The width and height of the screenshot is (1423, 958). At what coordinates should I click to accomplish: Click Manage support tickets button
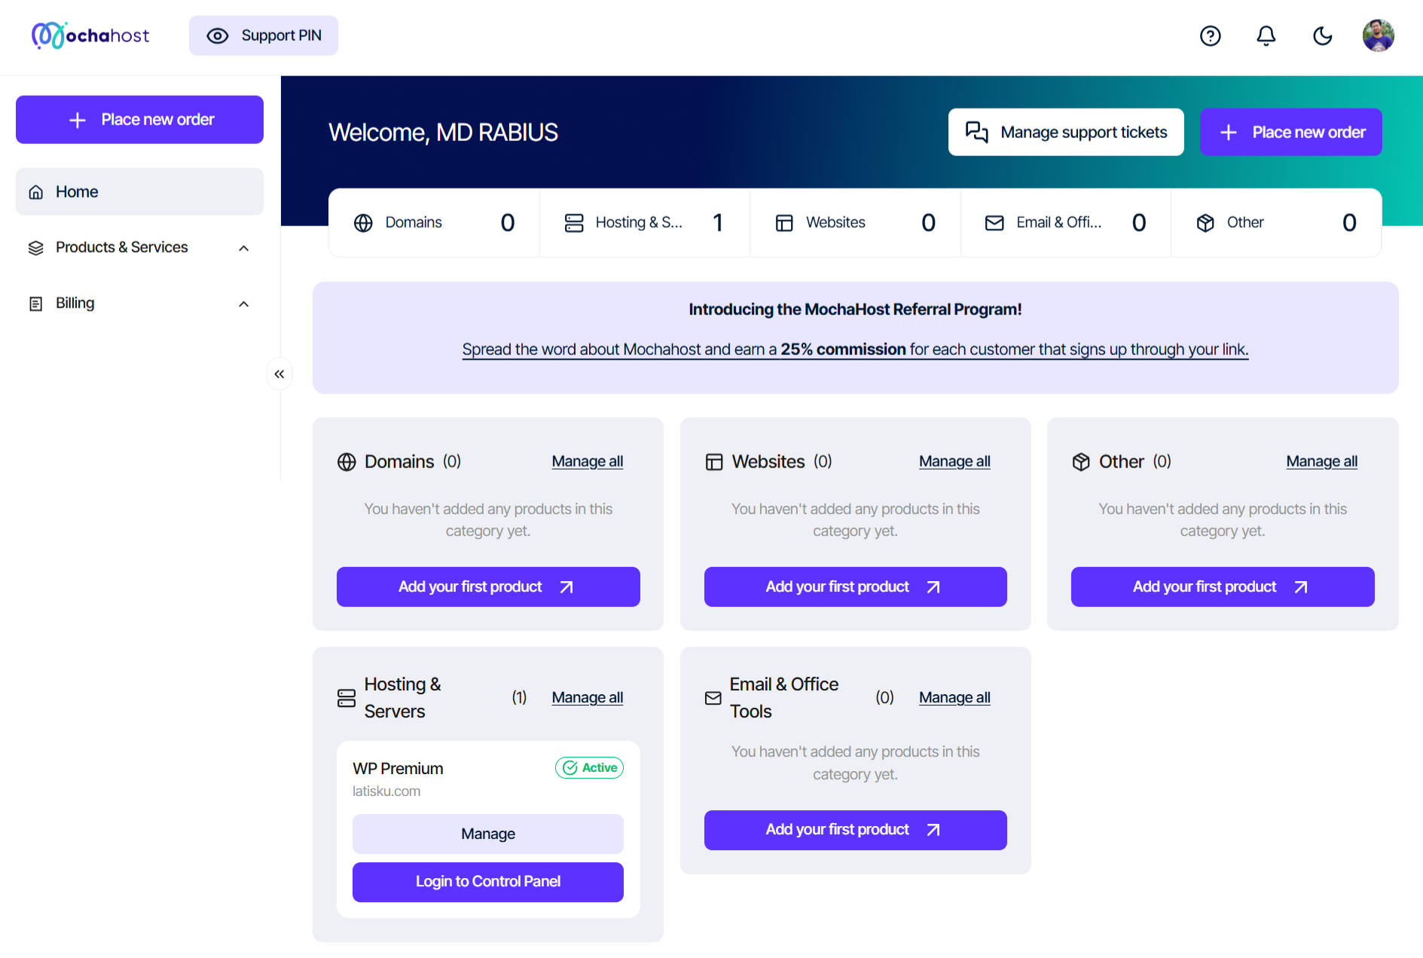(1066, 132)
